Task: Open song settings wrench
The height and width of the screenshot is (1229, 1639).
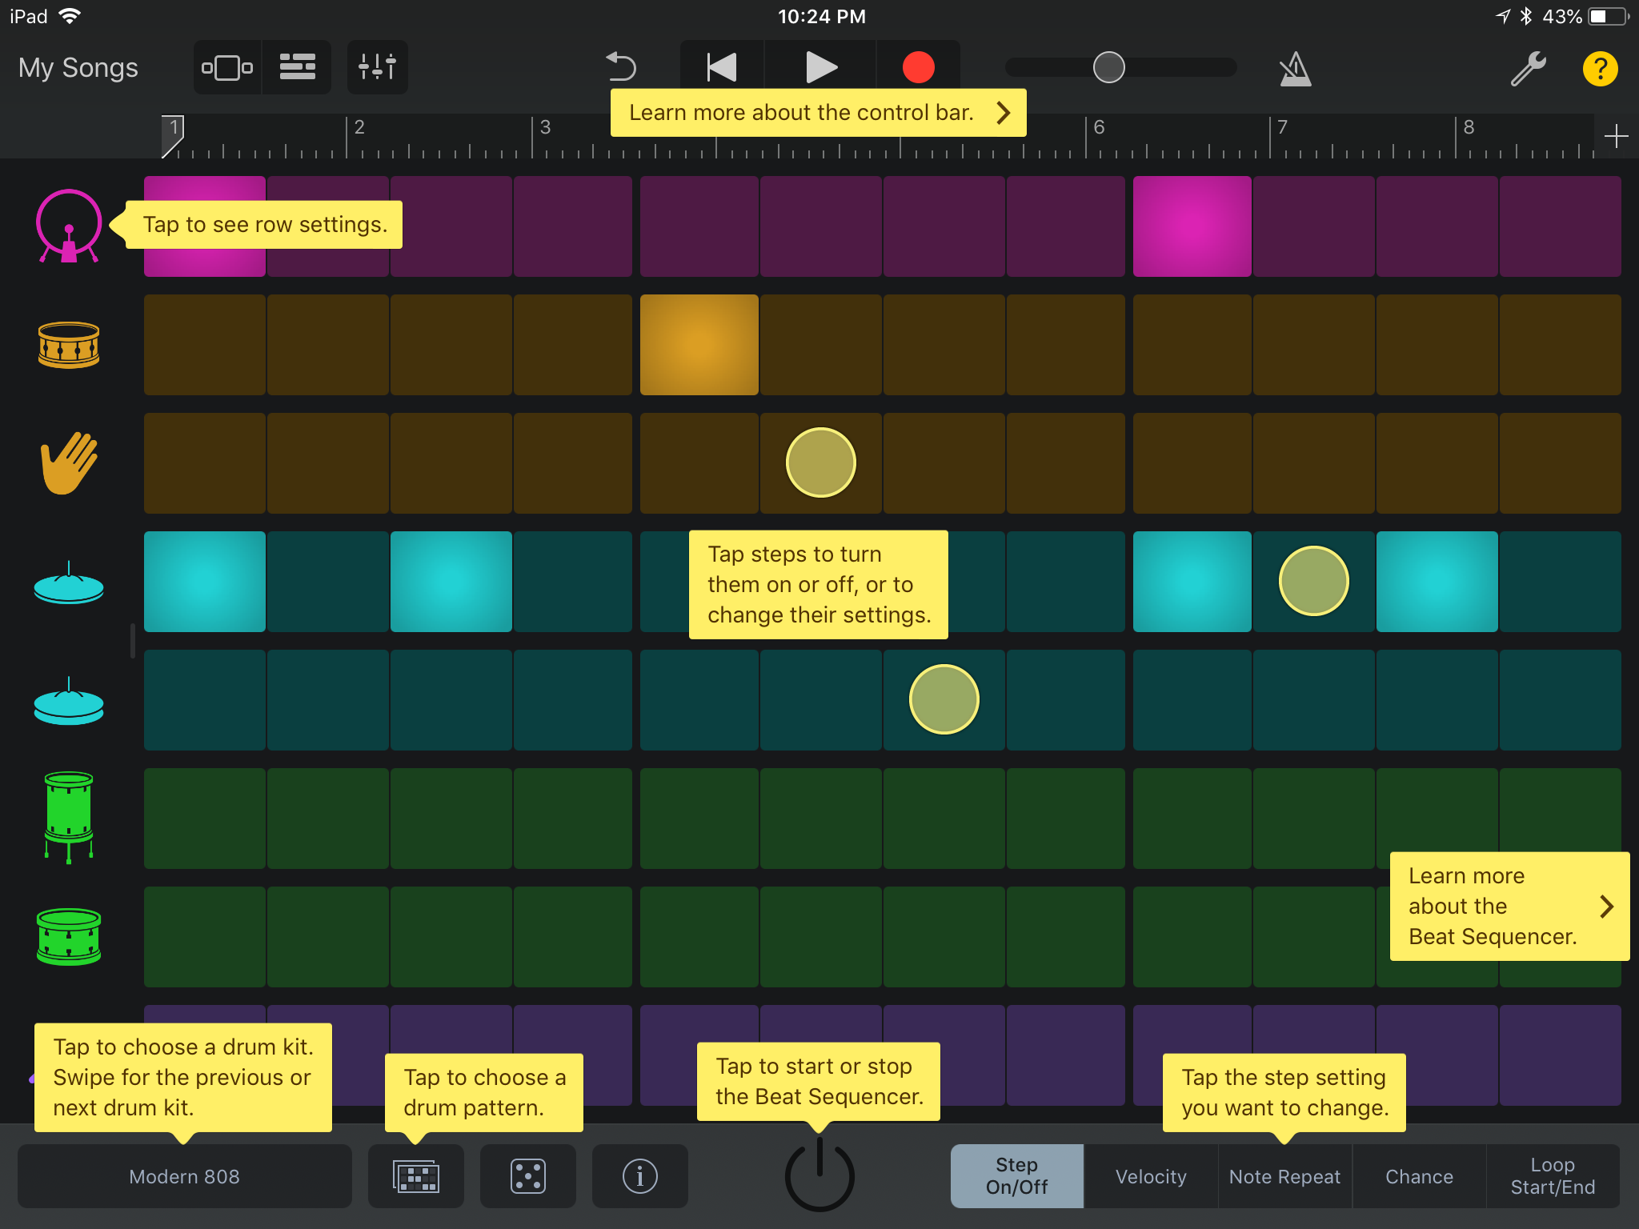Action: [1528, 69]
